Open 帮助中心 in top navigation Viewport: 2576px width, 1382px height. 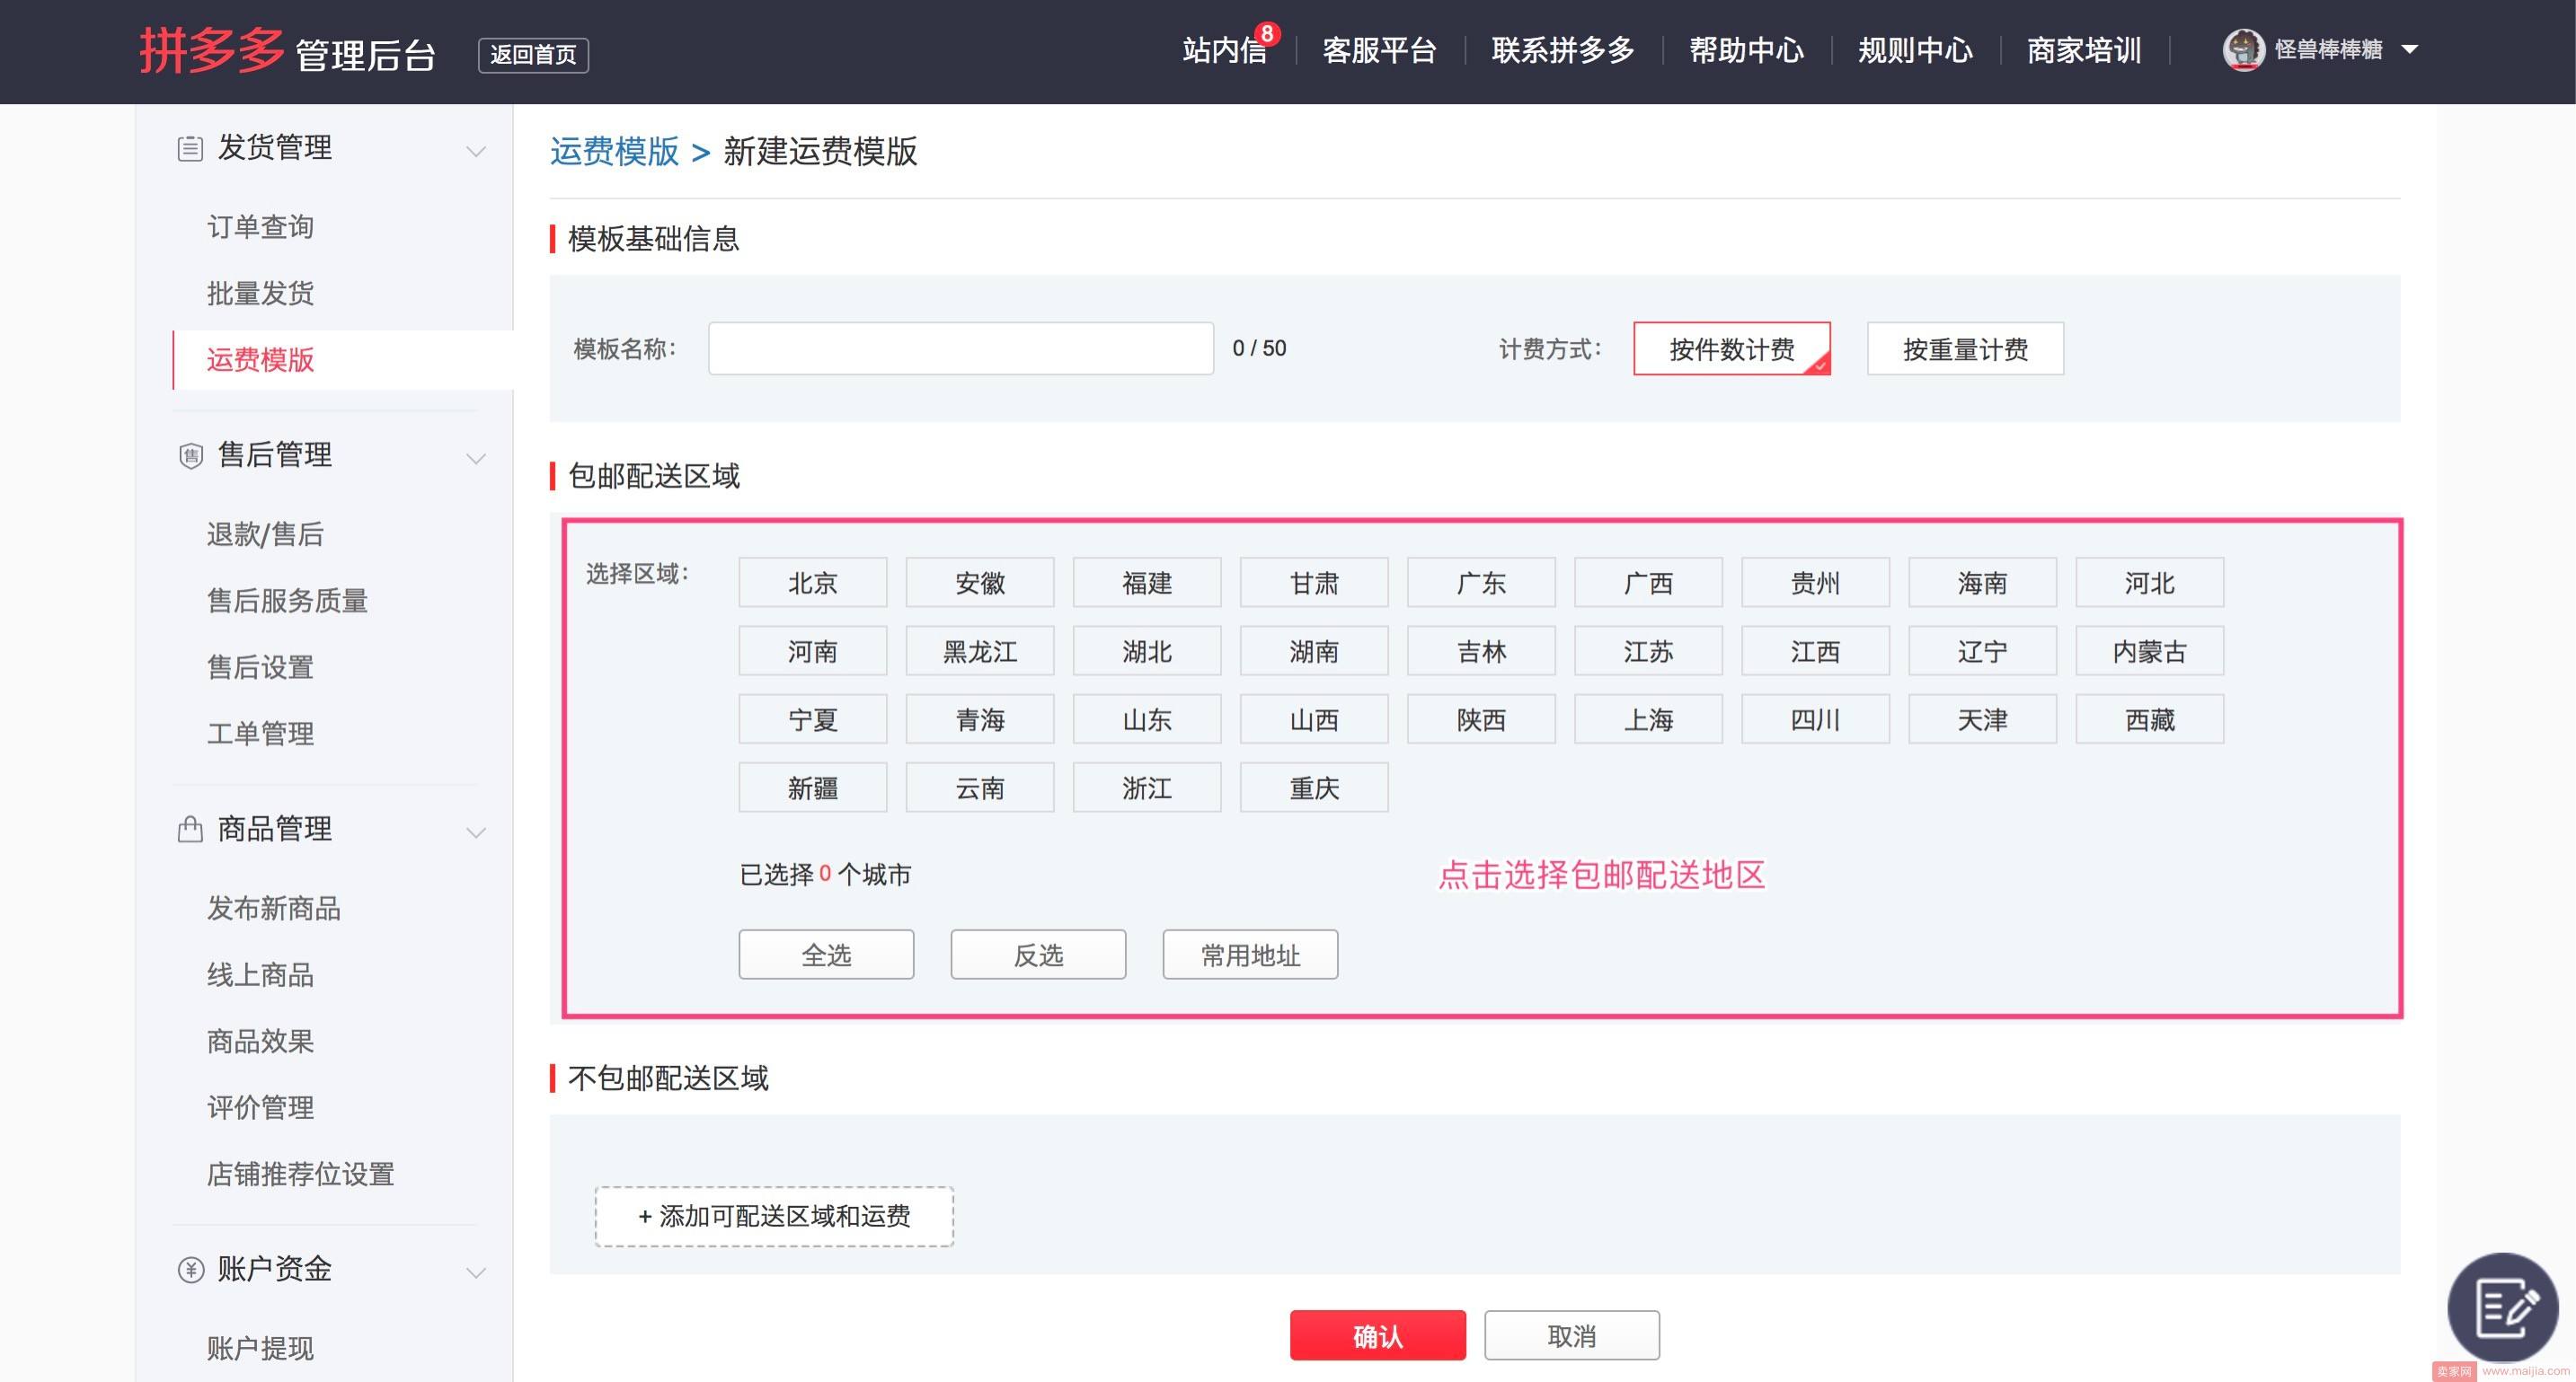point(1746,51)
